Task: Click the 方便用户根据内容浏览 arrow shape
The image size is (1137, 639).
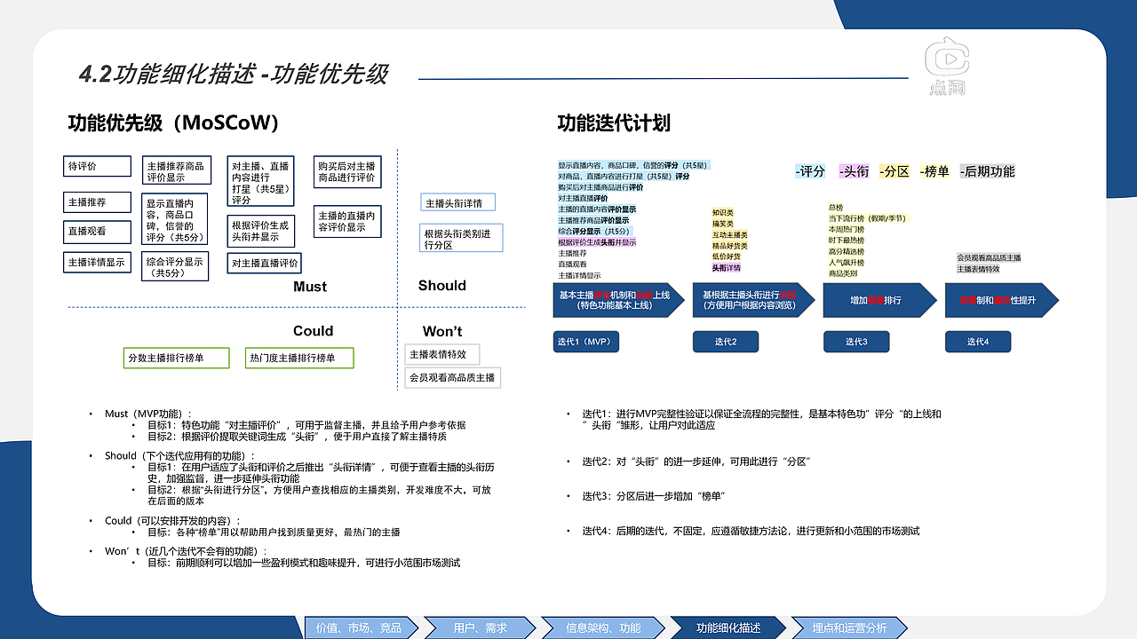Action: [753, 300]
